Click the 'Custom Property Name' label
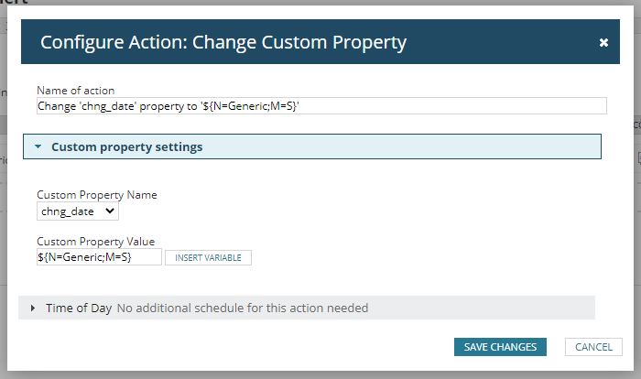This screenshot has width=641, height=379. pos(96,195)
